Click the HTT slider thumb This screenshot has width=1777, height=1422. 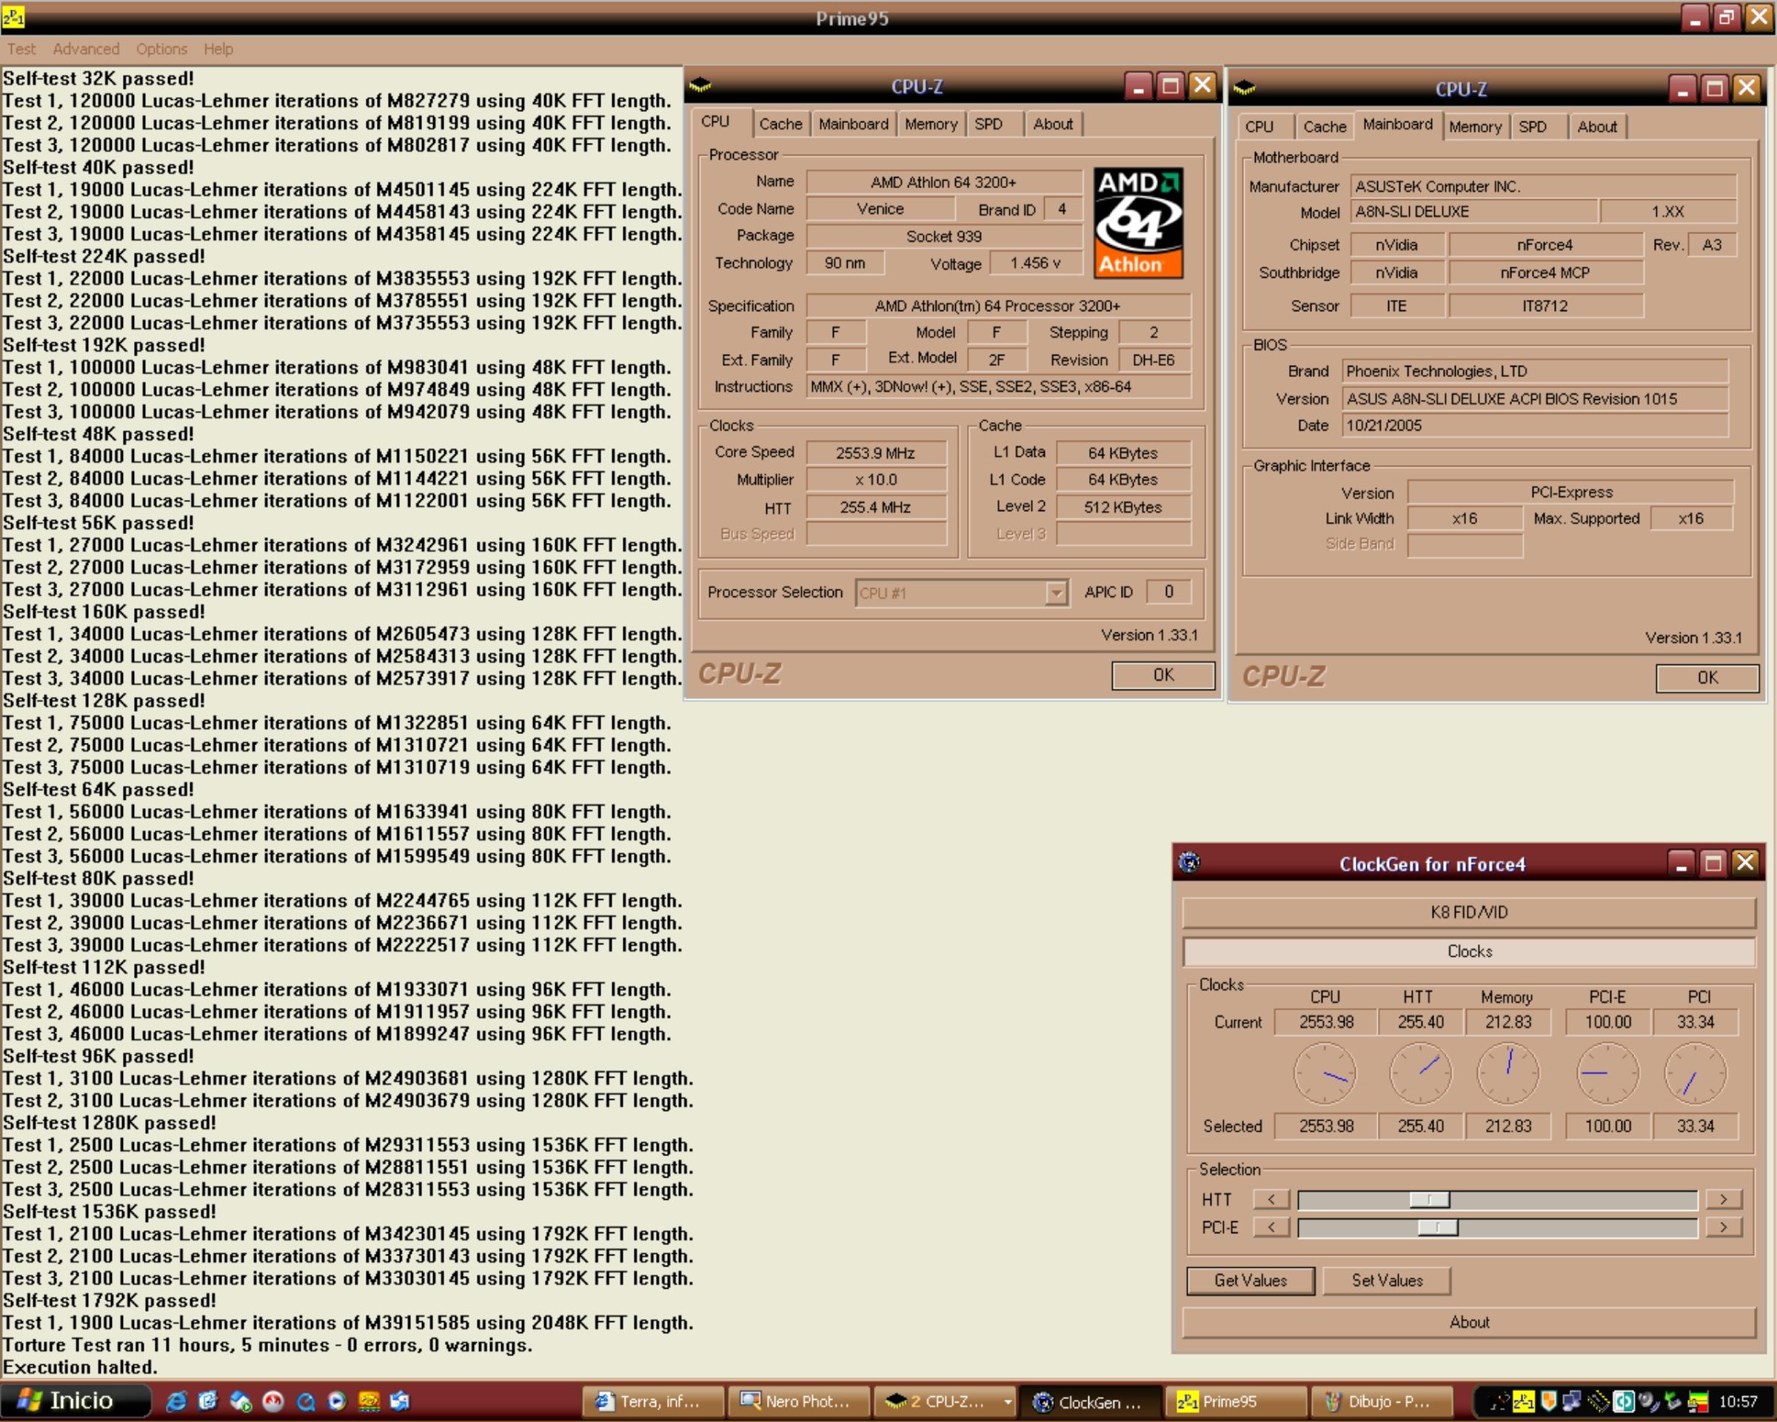[x=1429, y=1199]
